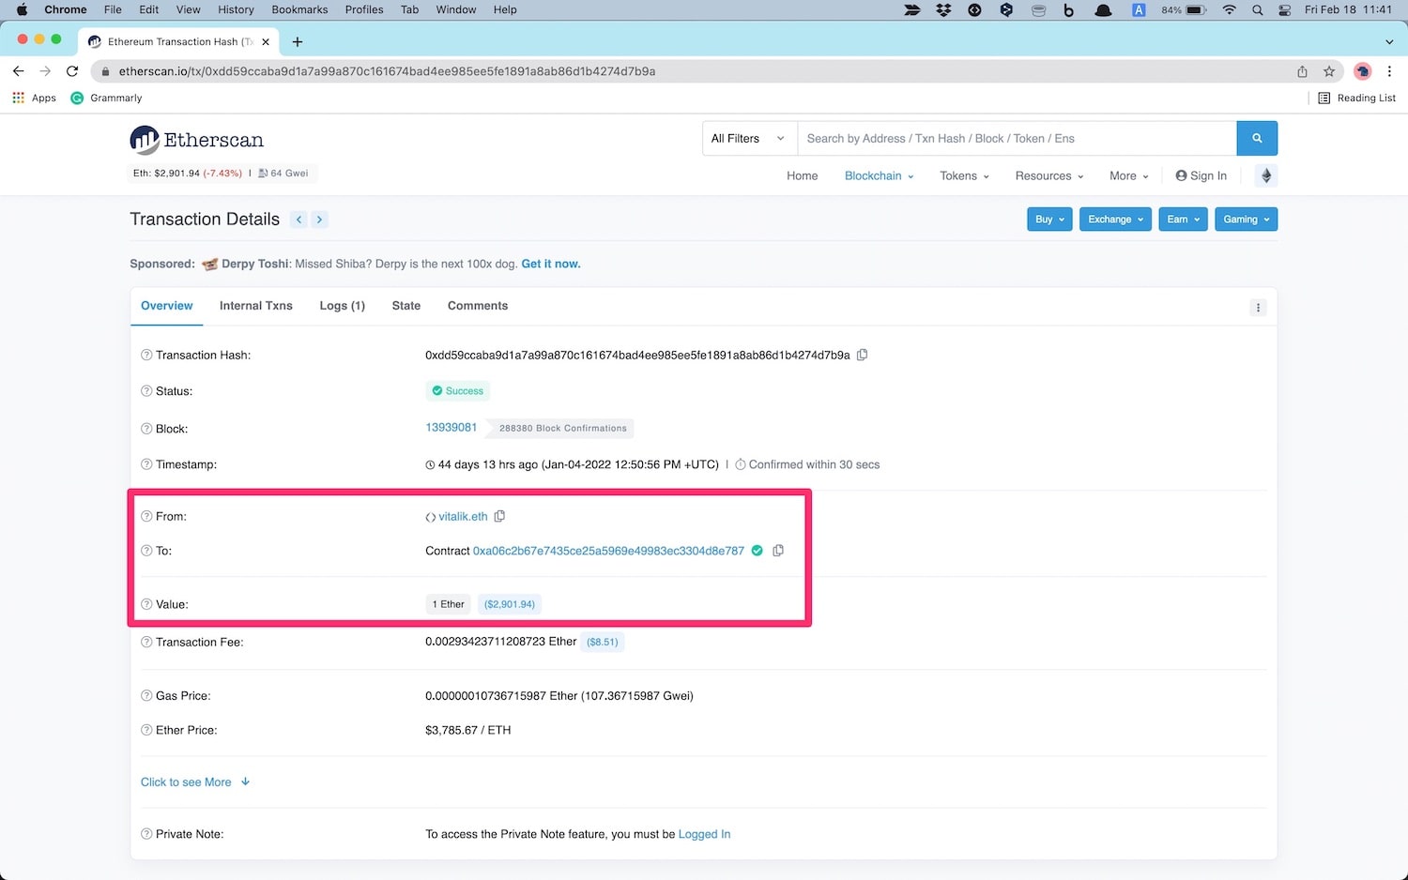Focus the Etherscan search input field
This screenshot has width=1408, height=880.
pyautogui.click(x=1017, y=138)
